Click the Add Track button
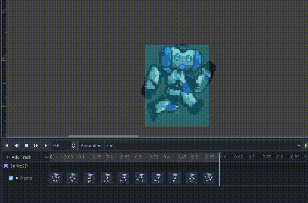308x203 pixels. pyautogui.click(x=18, y=157)
